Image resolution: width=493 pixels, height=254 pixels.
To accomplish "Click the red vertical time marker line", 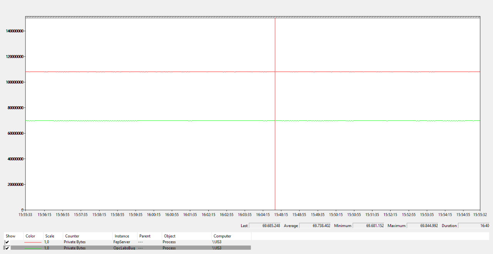I will pos(275,114).
